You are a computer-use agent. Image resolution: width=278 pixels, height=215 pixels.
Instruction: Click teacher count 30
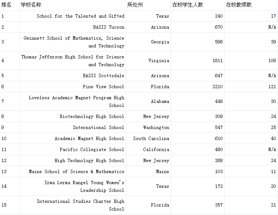click(274, 101)
